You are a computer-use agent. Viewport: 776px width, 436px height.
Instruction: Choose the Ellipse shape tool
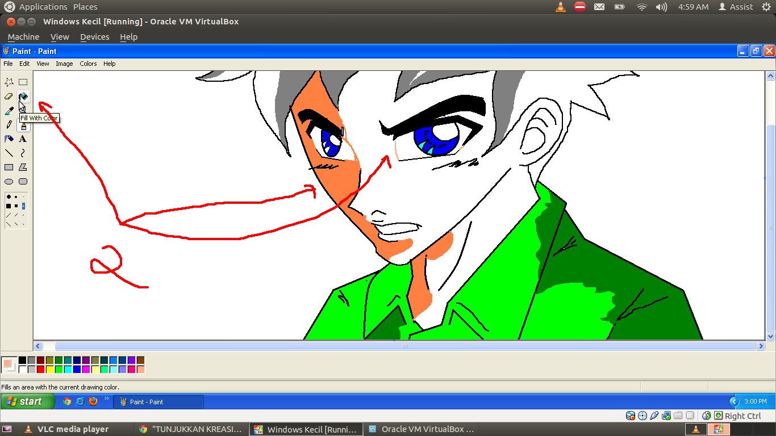(9, 182)
